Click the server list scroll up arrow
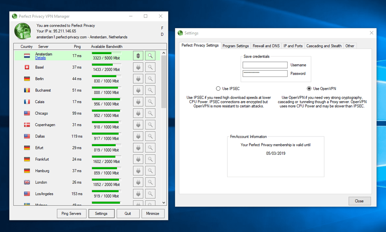386x232 pixels. point(164,53)
